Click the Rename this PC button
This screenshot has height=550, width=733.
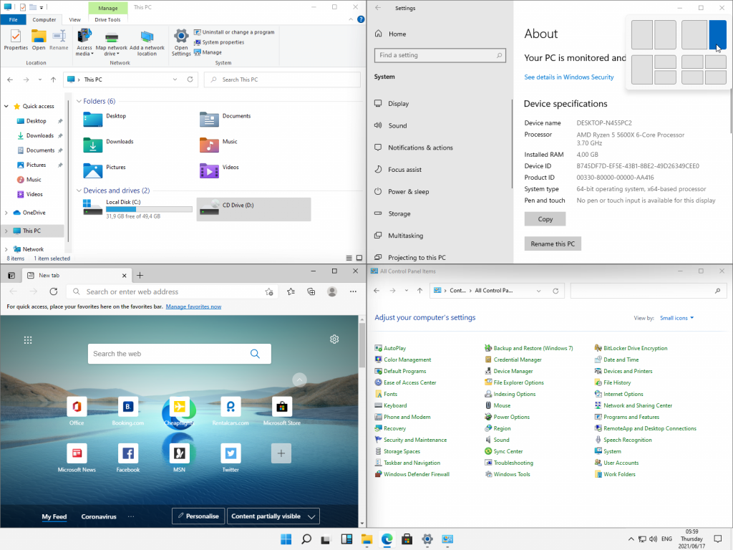point(552,244)
